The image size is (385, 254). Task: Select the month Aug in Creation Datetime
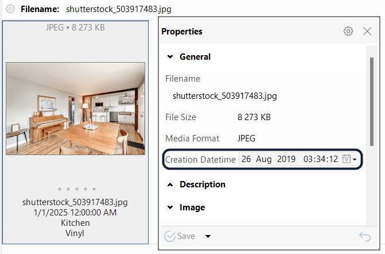(x=264, y=159)
